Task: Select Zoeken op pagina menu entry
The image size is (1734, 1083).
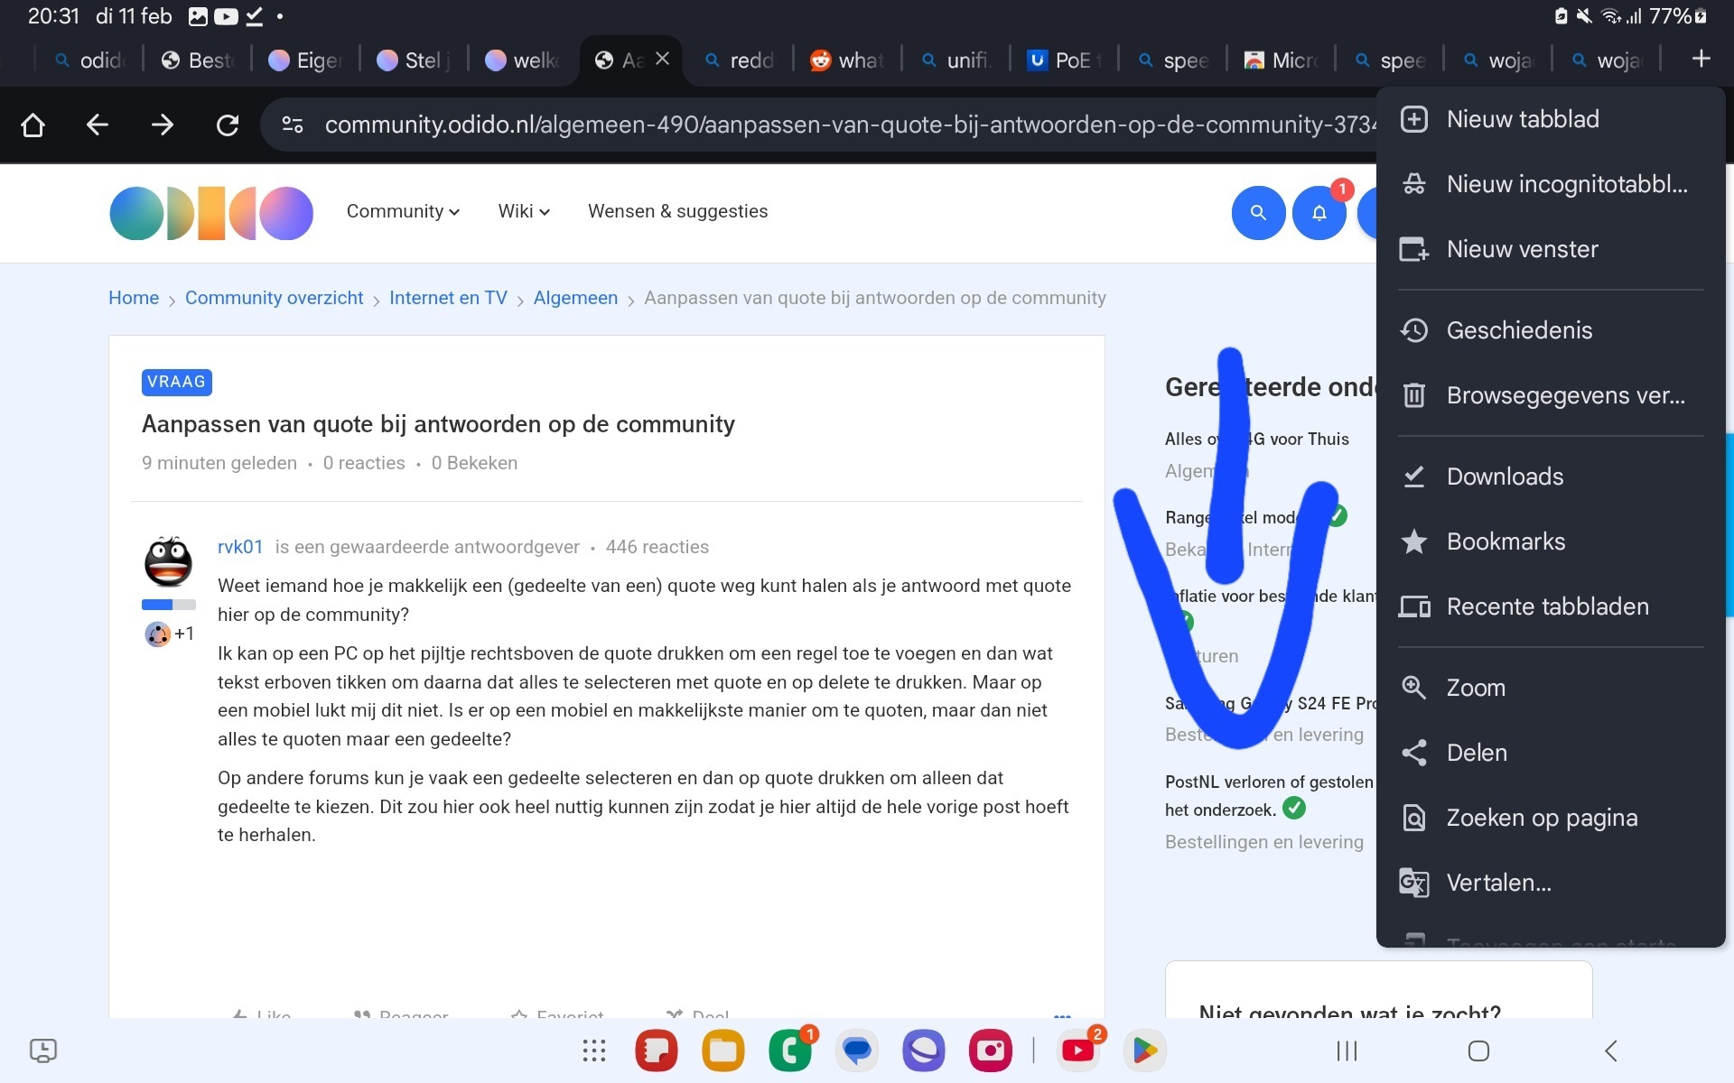Action: [x=1551, y=818]
